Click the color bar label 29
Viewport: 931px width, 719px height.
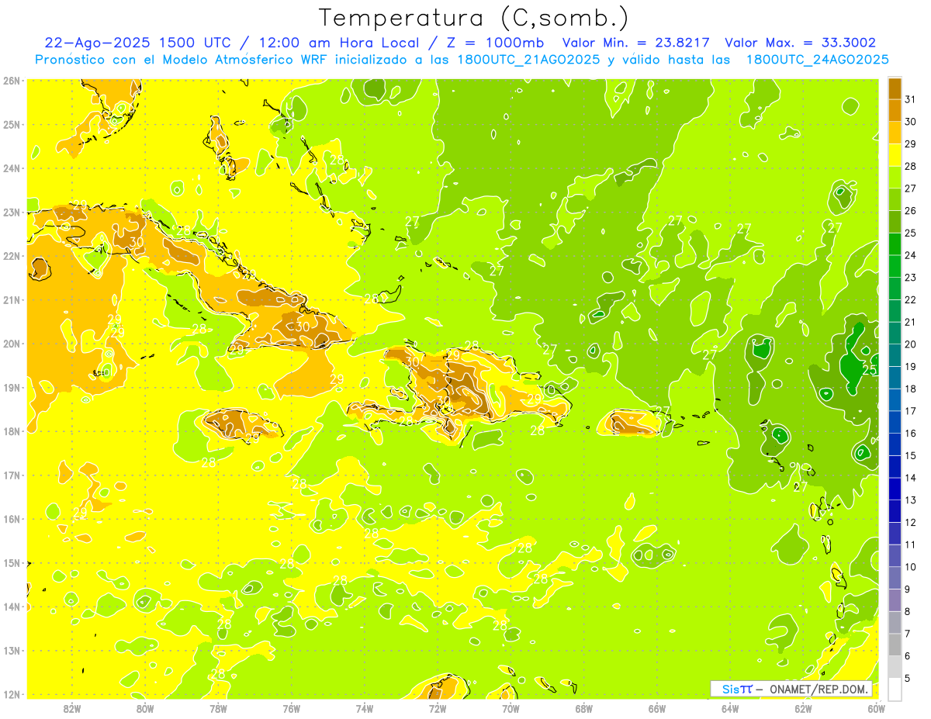pos(911,144)
